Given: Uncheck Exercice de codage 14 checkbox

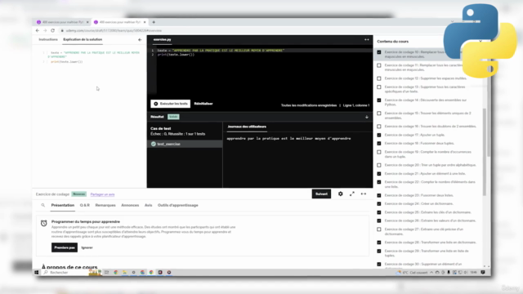Looking at the screenshot, I should coord(379,100).
